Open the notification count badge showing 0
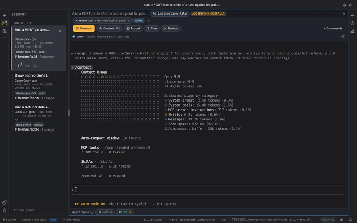357x223 pixels. (x=349, y=5)
